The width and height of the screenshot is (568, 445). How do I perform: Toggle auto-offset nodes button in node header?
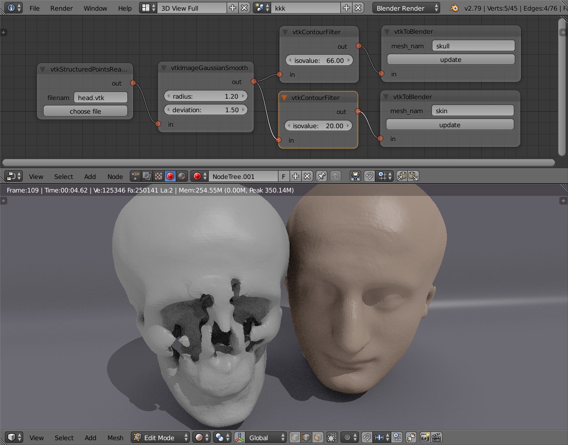tap(355, 177)
